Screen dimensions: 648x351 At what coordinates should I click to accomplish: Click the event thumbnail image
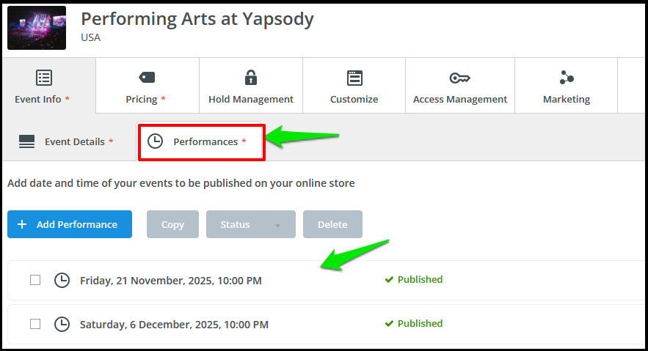[x=37, y=28]
